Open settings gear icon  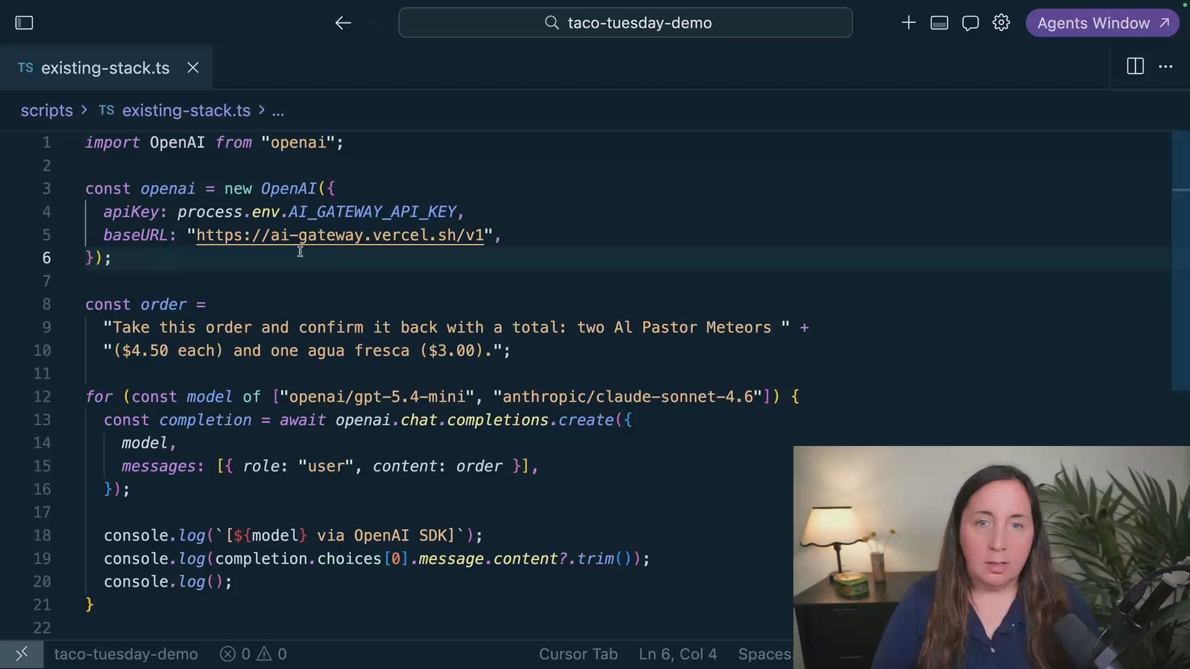(x=1002, y=23)
